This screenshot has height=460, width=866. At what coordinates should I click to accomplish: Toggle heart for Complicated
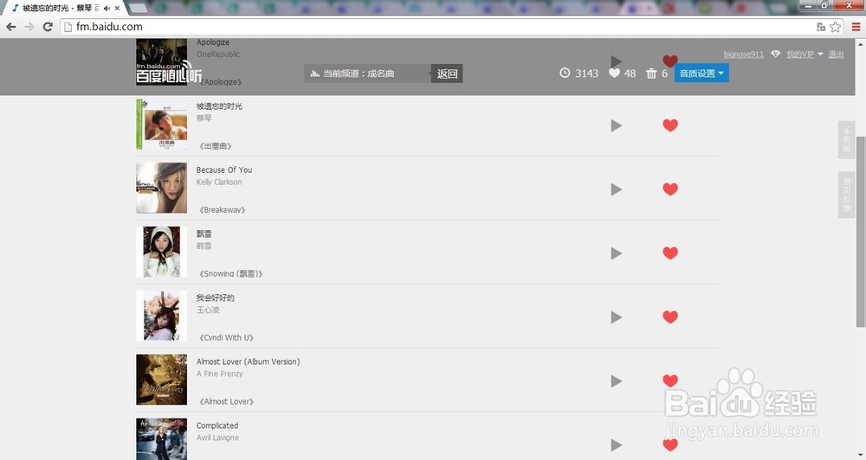coord(670,444)
